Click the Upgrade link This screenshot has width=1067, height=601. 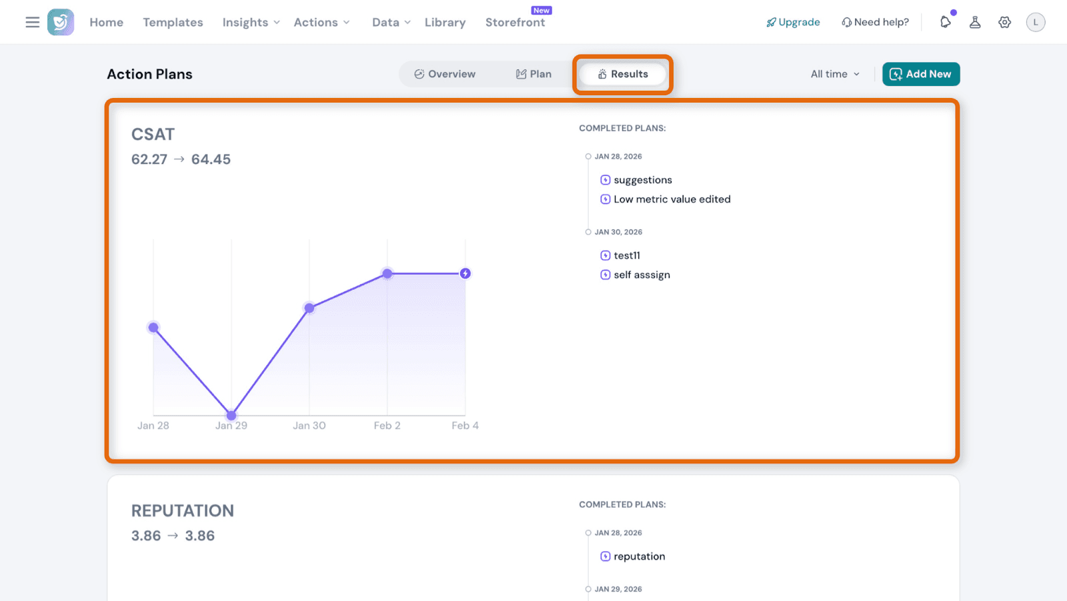[793, 22]
